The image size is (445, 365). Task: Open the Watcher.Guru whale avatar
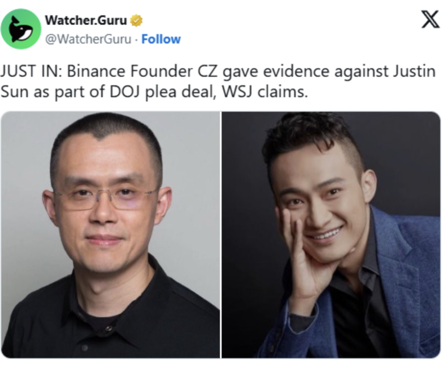coord(21,29)
